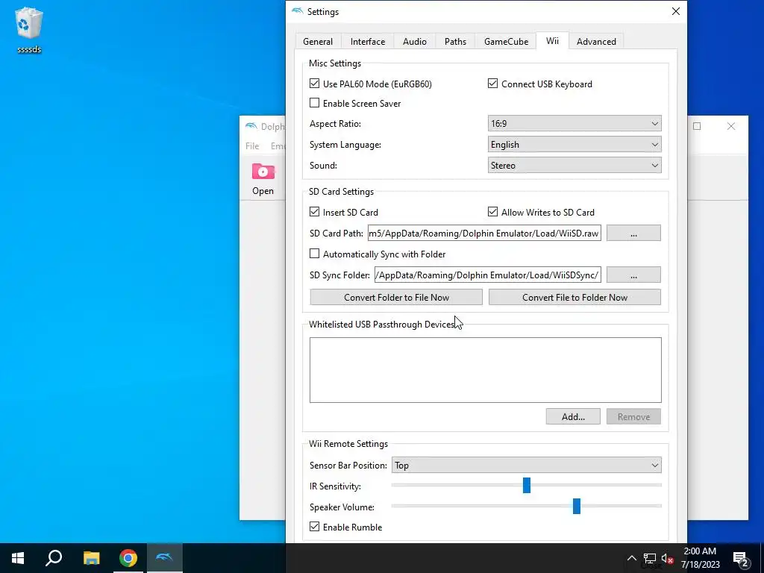Click the Speaker Volume slider handle

click(577, 507)
